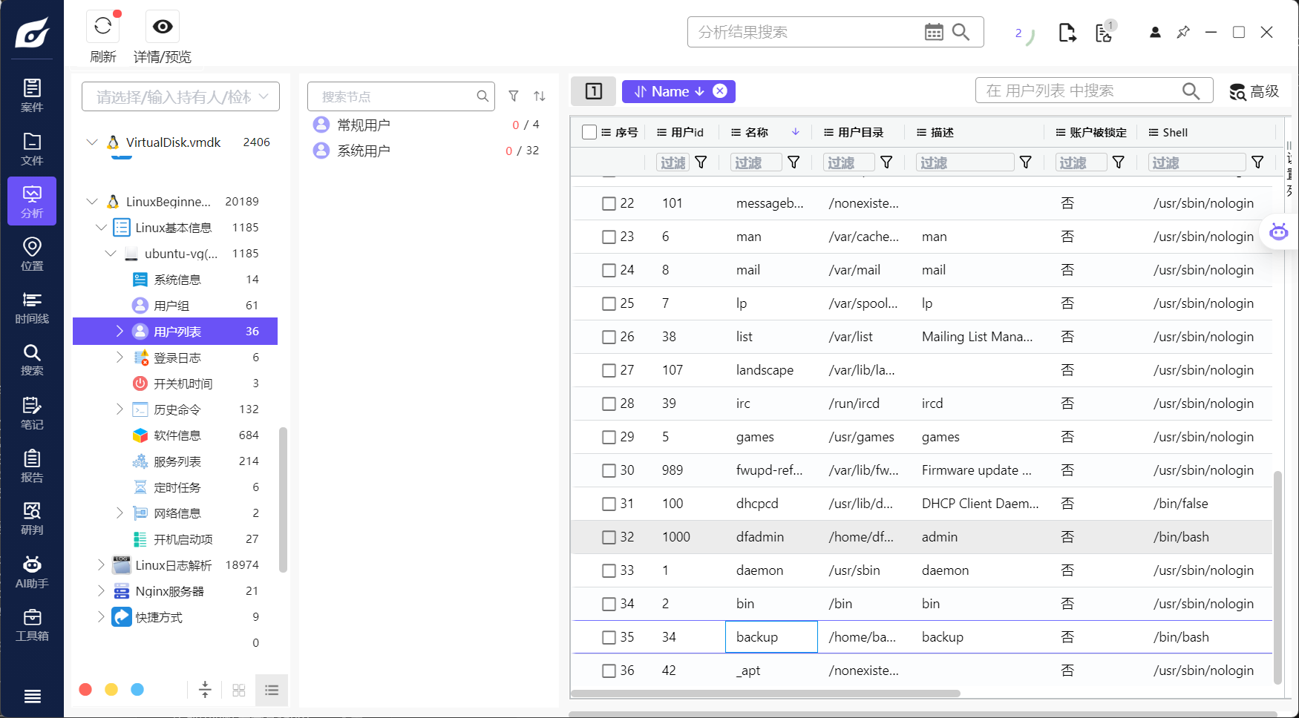Open the 案件 section in the sidebar
This screenshot has height=718, width=1299.
tap(32, 96)
